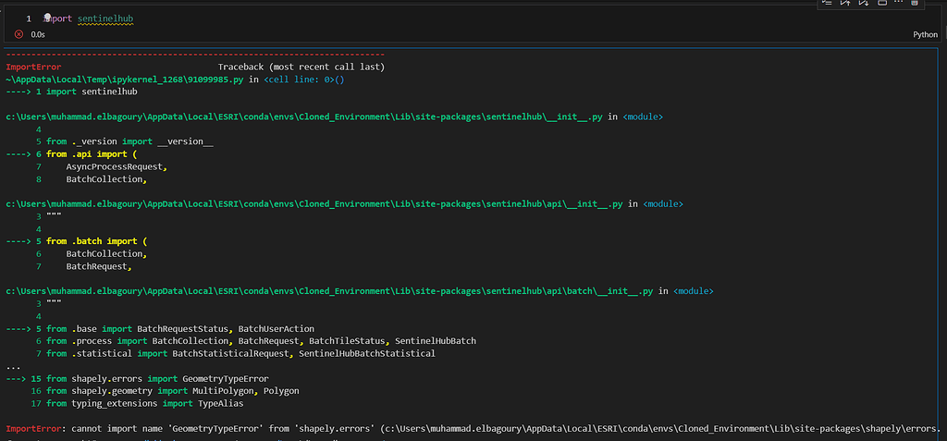Delete the cell using the trash icon

coord(915,3)
